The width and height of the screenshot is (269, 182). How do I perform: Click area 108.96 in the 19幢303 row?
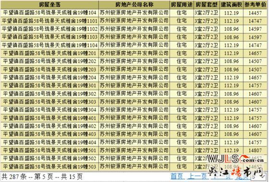coord(232,102)
